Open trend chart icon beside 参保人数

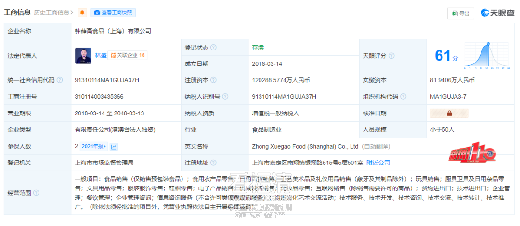114,146
